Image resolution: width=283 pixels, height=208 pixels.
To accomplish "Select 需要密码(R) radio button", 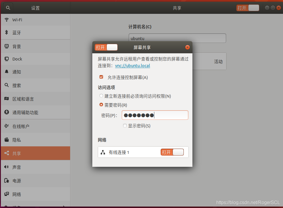I will coord(101,105).
